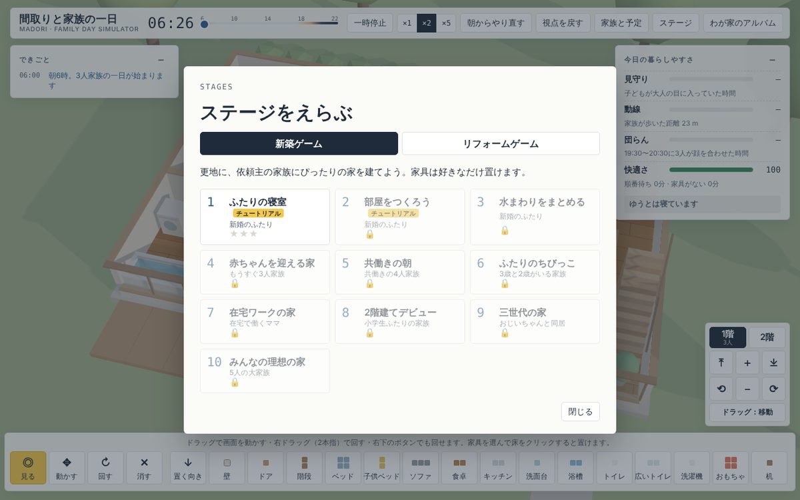
Task: Open わが家のアルバム album
Action: 743,23
